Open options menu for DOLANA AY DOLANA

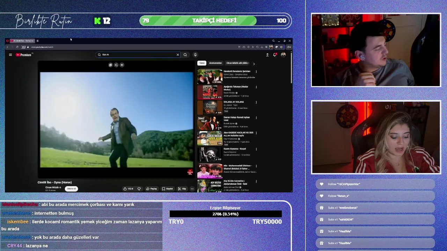256,102
